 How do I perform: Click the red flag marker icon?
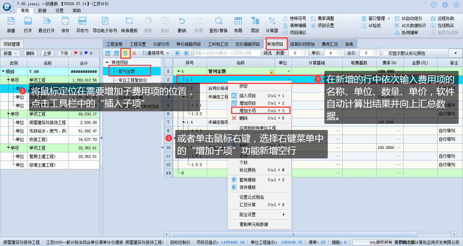[76, 53]
